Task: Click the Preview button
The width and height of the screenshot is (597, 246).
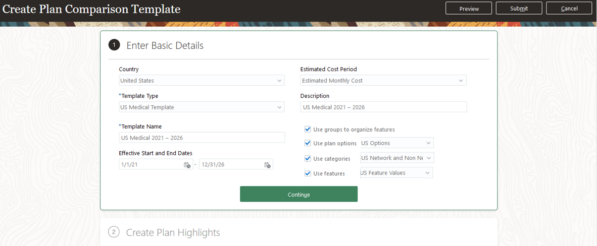Action: pyautogui.click(x=469, y=8)
